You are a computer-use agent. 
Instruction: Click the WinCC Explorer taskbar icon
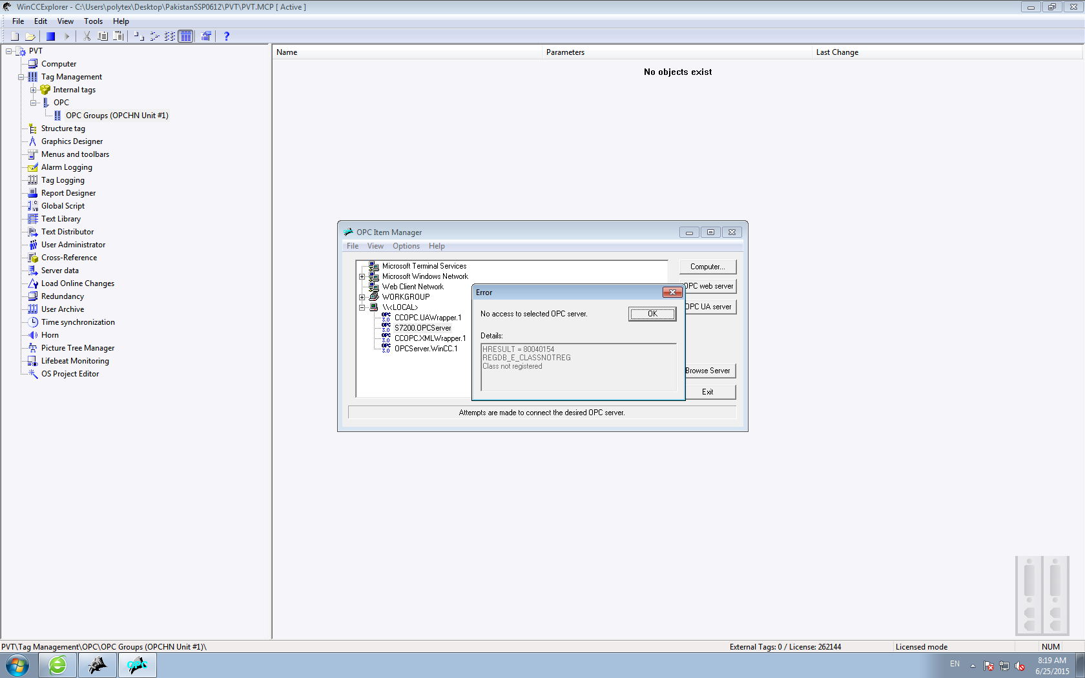[98, 665]
